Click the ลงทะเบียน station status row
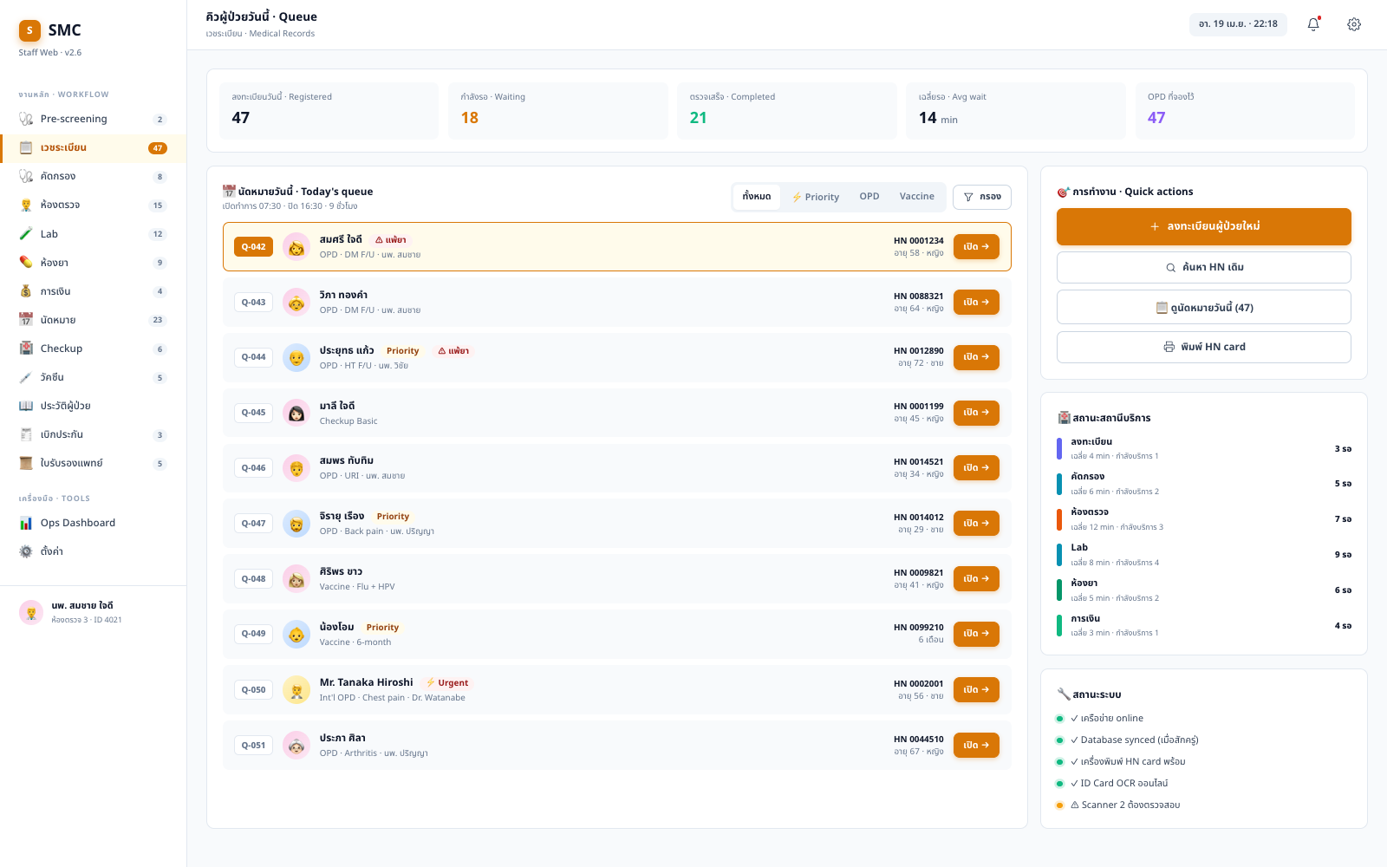Viewport: 1387px width, 867px height. [1204, 448]
